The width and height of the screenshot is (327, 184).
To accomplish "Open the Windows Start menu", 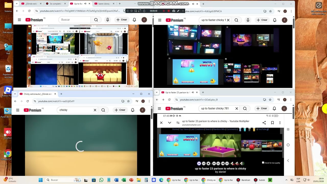I will pos(41,180).
